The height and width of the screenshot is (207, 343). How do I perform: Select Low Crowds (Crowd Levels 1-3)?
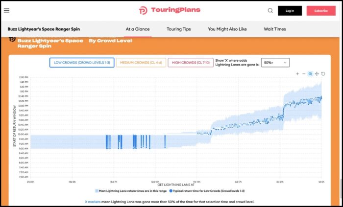[82, 63]
